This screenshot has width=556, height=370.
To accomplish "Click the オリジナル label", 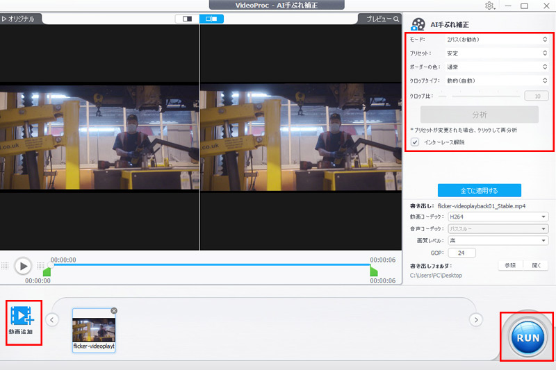I will point(18,19).
